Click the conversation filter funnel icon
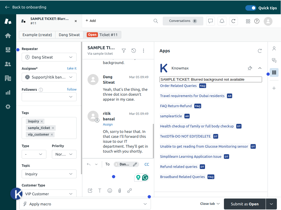Viewport: 281px width, 210px height. 124,51
